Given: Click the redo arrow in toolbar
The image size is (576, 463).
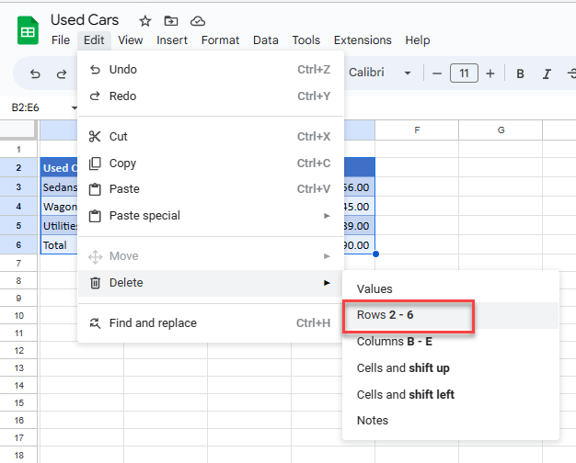Looking at the screenshot, I should (61, 73).
